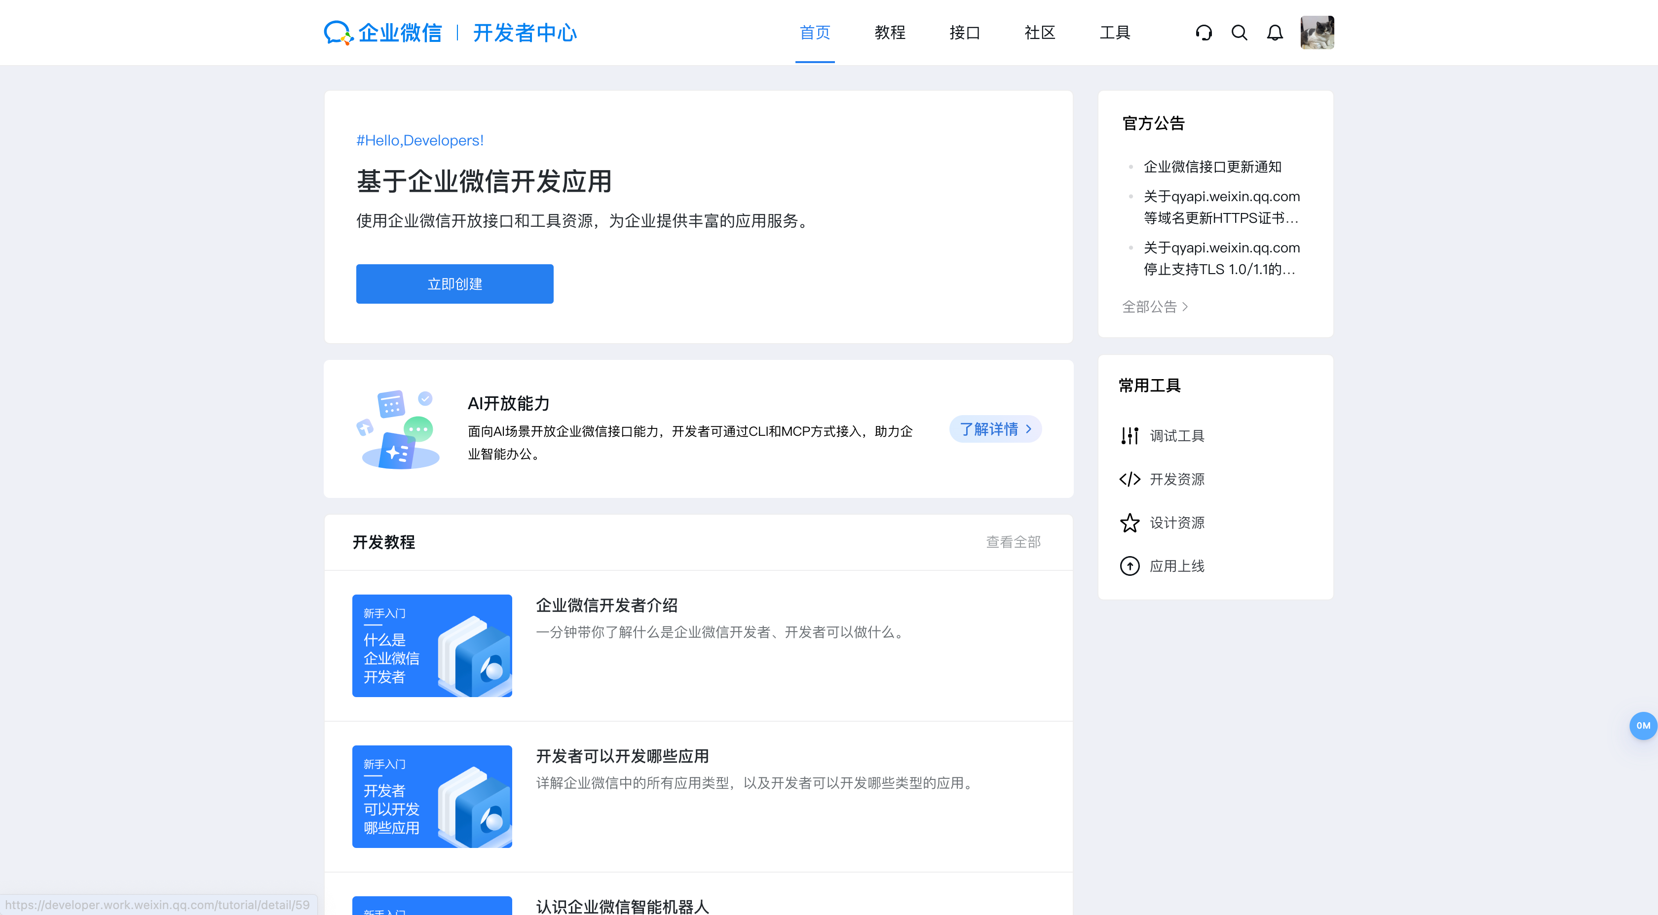Open the 认识企业微信智能机器人 tutorial title
Screen dimensions: 1658x915
coord(622,906)
